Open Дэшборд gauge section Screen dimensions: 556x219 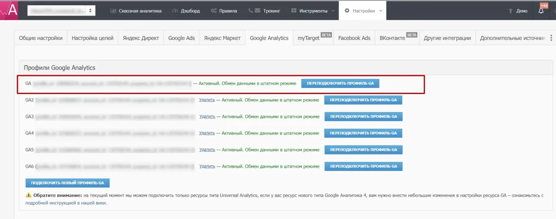coord(186,11)
